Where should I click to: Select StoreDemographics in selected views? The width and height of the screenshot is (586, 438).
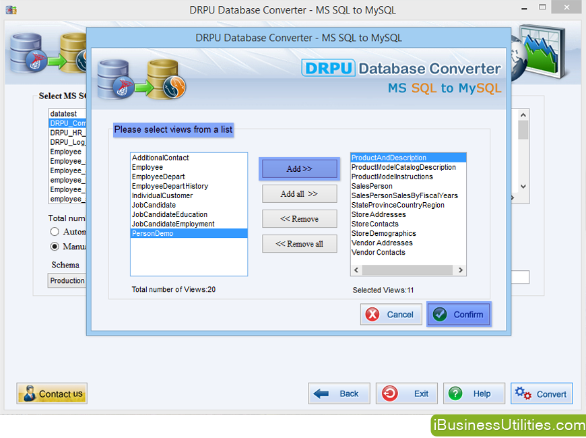[x=408, y=233]
